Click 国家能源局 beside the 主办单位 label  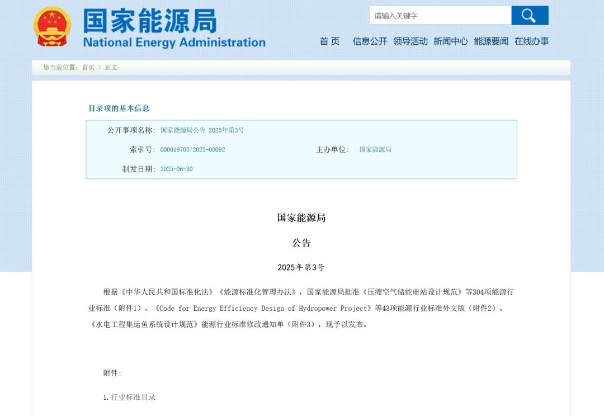(375, 150)
